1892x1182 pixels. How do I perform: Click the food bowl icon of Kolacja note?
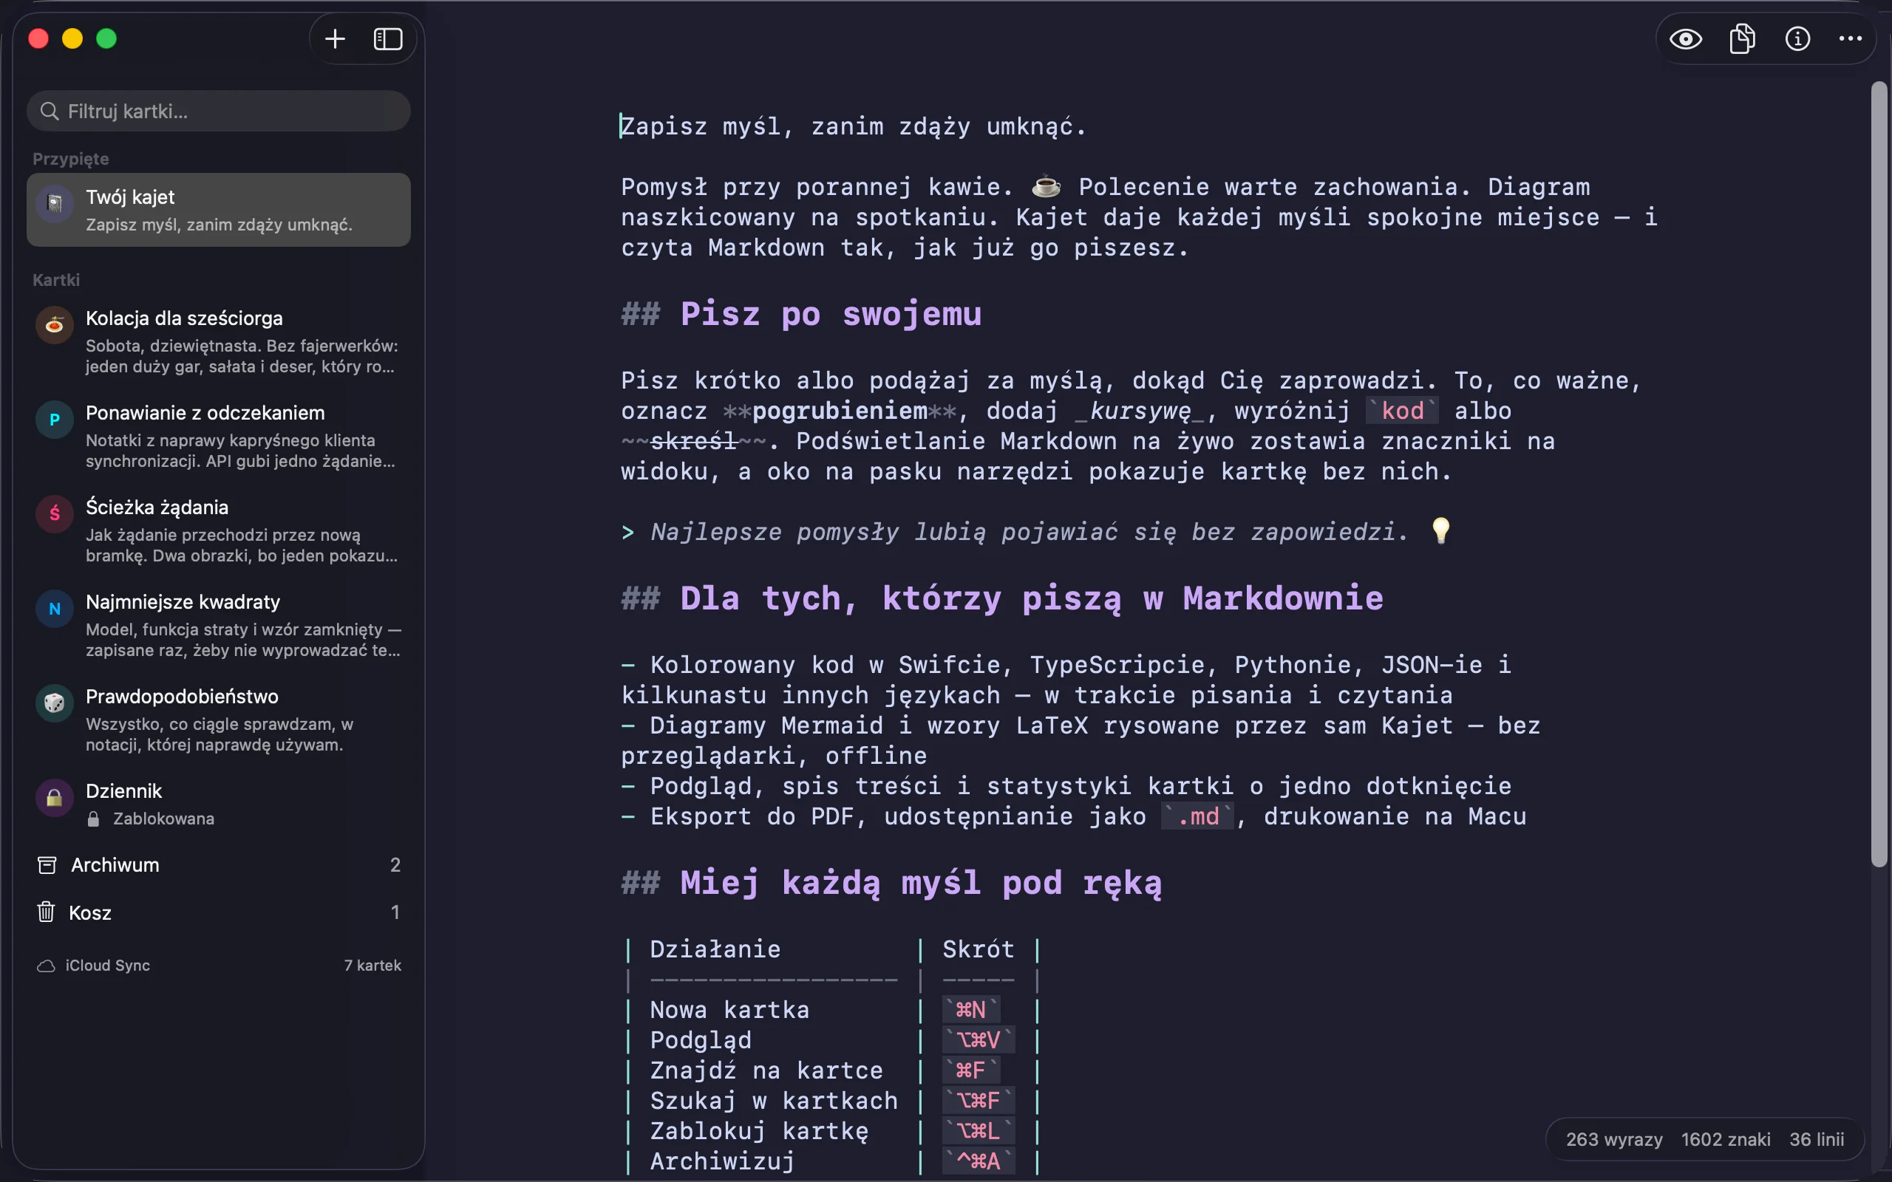pyautogui.click(x=55, y=325)
